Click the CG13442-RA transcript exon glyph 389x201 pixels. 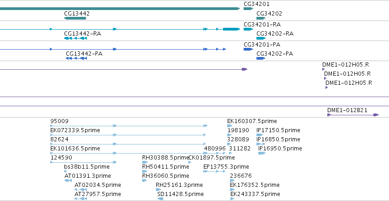tap(75, 38)
